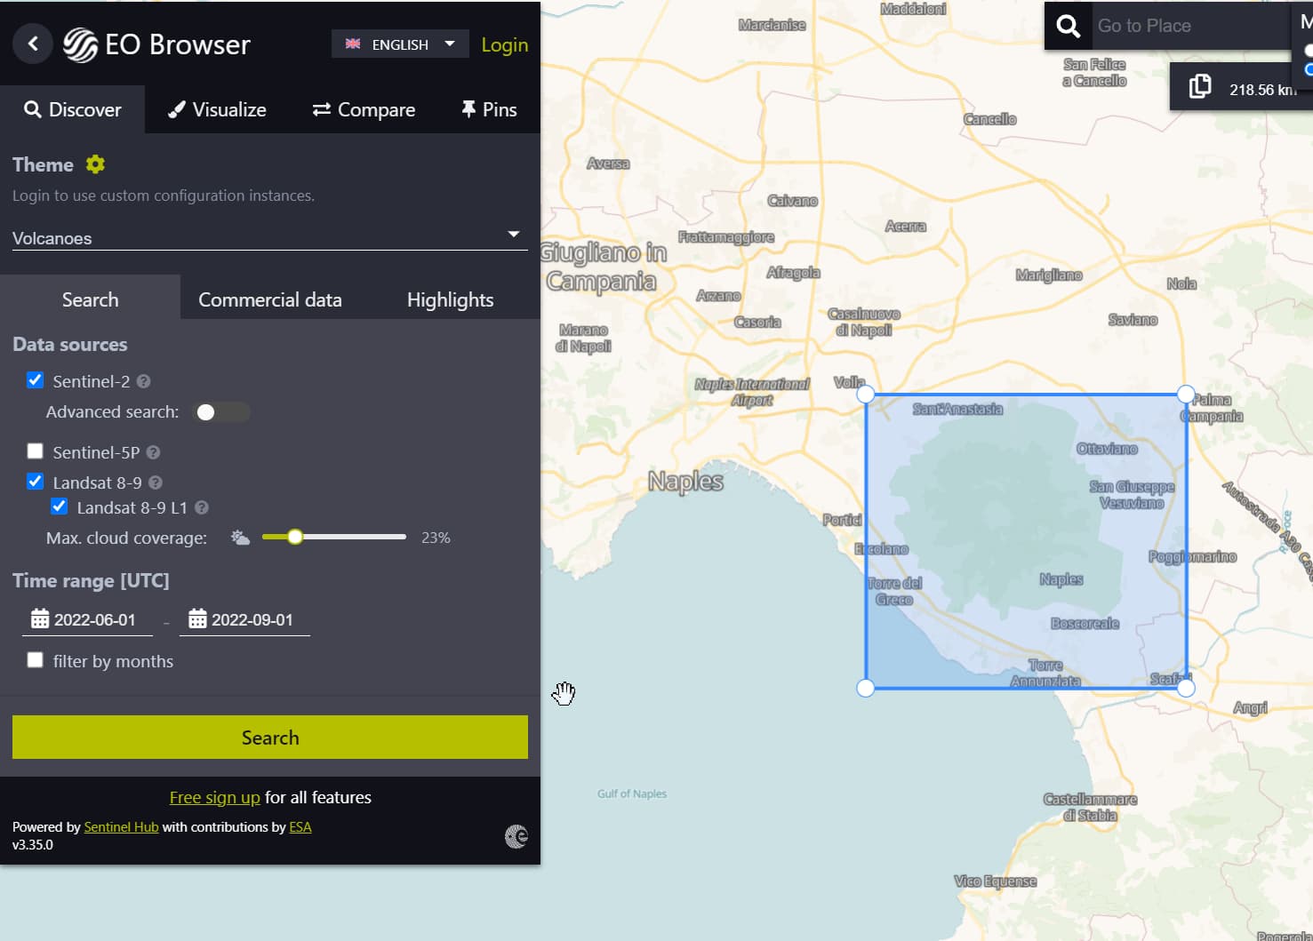Show Sentinel-2 help question mark
Viewport: 1313px width, 941px height.
pos(144,381)
